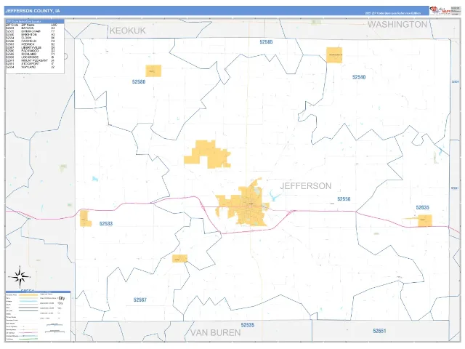Select the orange town square below the 52635 label
Image resolution: width=465 pixels, height=349 pixels.
click(424, 220)
